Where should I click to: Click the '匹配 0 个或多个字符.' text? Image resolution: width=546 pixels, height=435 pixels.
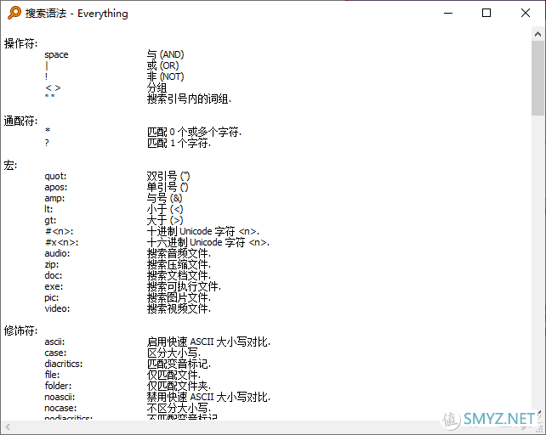[x=194, y=132]
